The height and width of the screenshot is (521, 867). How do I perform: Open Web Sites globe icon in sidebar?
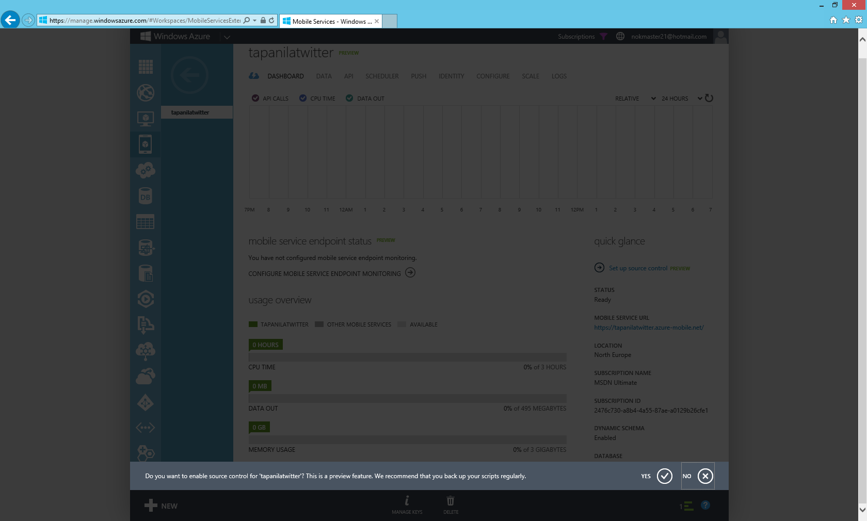[x=146, y=93]
